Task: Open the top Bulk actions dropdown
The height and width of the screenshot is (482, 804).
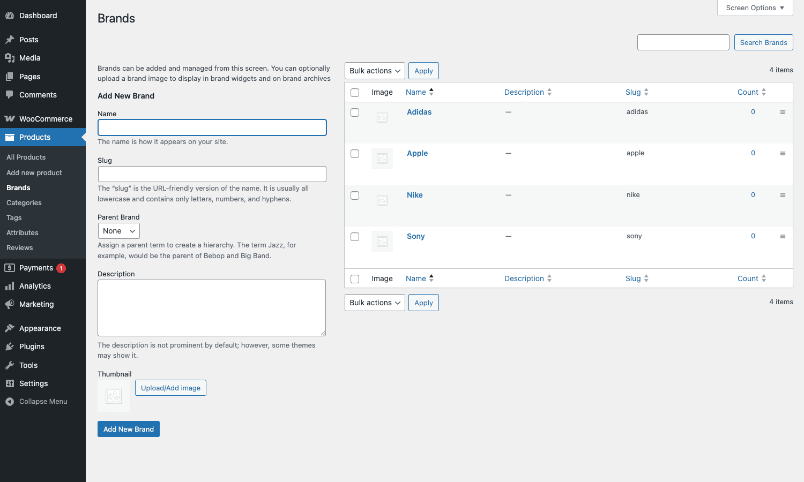Action: [375, 71]
